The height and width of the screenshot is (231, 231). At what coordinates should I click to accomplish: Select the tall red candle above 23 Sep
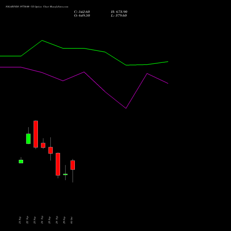[36, 134]
